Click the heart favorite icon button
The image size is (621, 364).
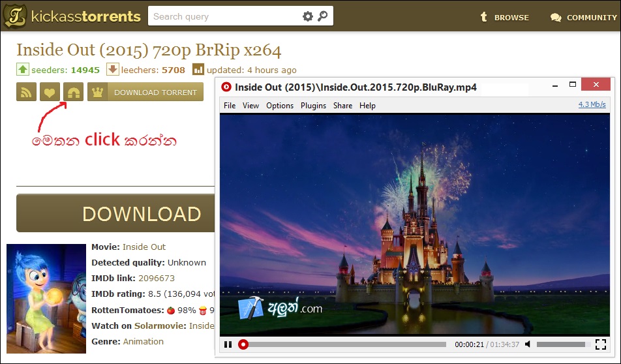coord(50,92)
